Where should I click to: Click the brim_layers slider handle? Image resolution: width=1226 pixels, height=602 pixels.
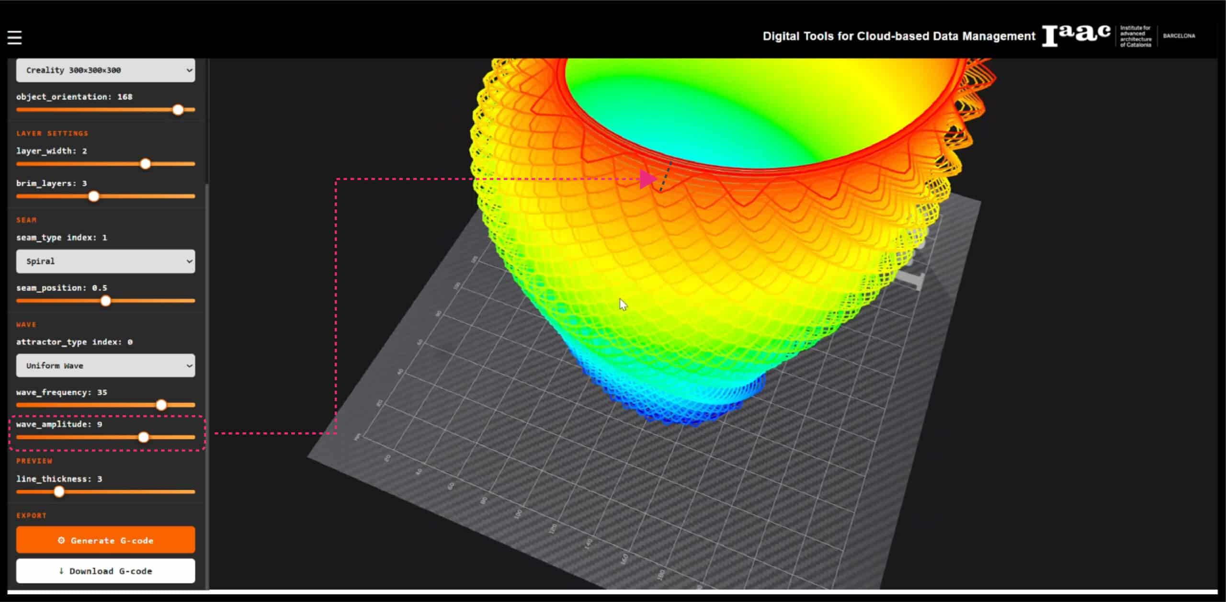pyautogui.click(x=94, y=196)
